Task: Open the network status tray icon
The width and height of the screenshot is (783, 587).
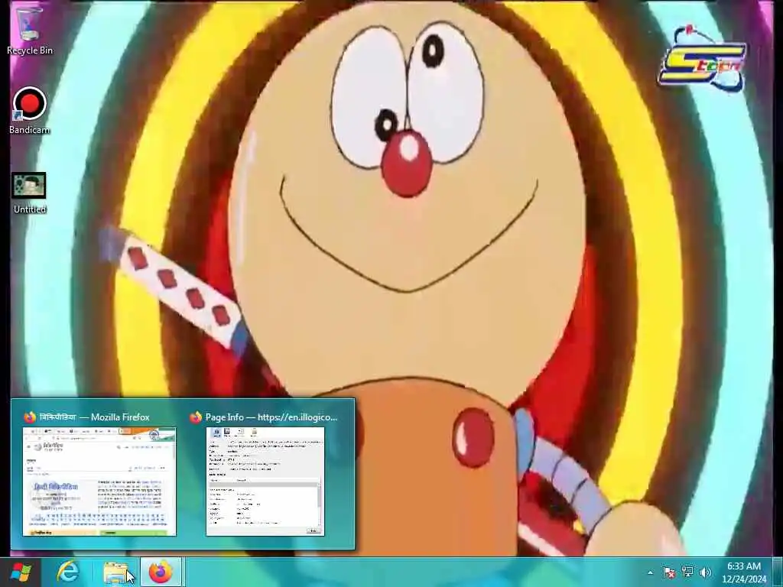Action: tap(687, 572)
